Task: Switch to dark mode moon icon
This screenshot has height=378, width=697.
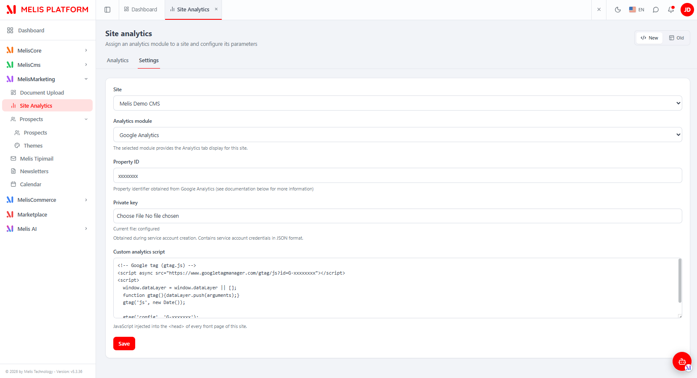Action: (x=618, y=10)
